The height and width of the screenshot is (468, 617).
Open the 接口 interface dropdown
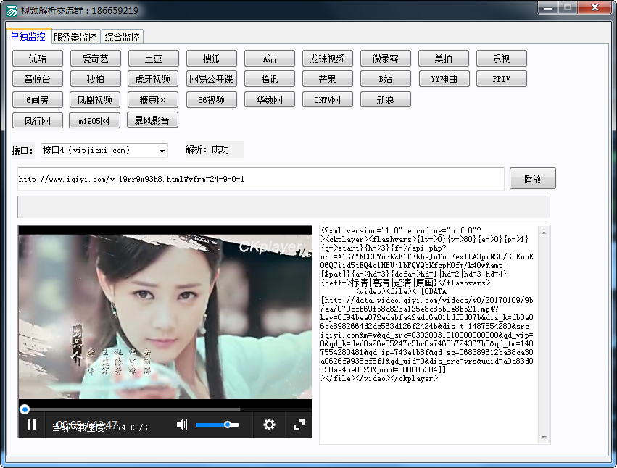pyautogui.click(x=162, y=151)
